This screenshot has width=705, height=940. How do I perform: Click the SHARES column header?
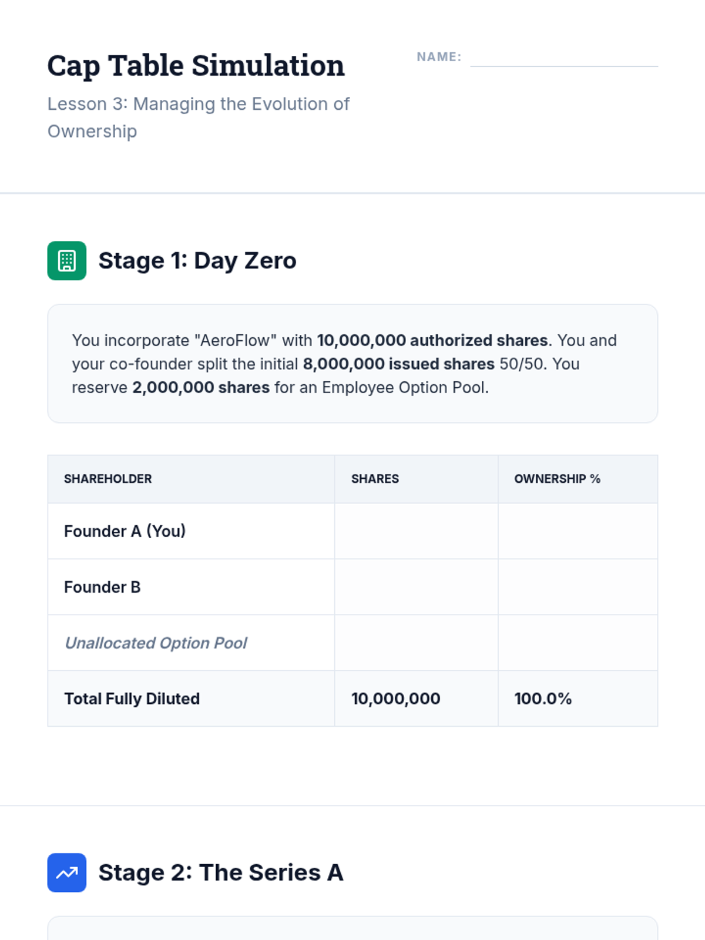click(375, 479)
